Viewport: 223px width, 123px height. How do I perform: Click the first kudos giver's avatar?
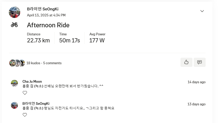coord(12,63)
